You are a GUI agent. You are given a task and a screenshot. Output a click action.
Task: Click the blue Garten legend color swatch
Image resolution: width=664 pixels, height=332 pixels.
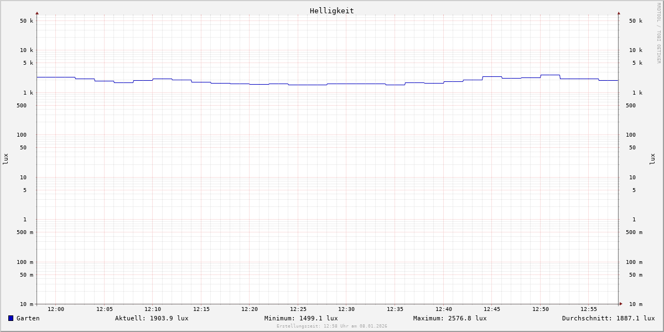(11, 318)
